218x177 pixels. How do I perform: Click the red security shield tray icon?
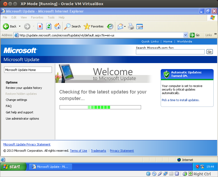click(x=197, y=167)
